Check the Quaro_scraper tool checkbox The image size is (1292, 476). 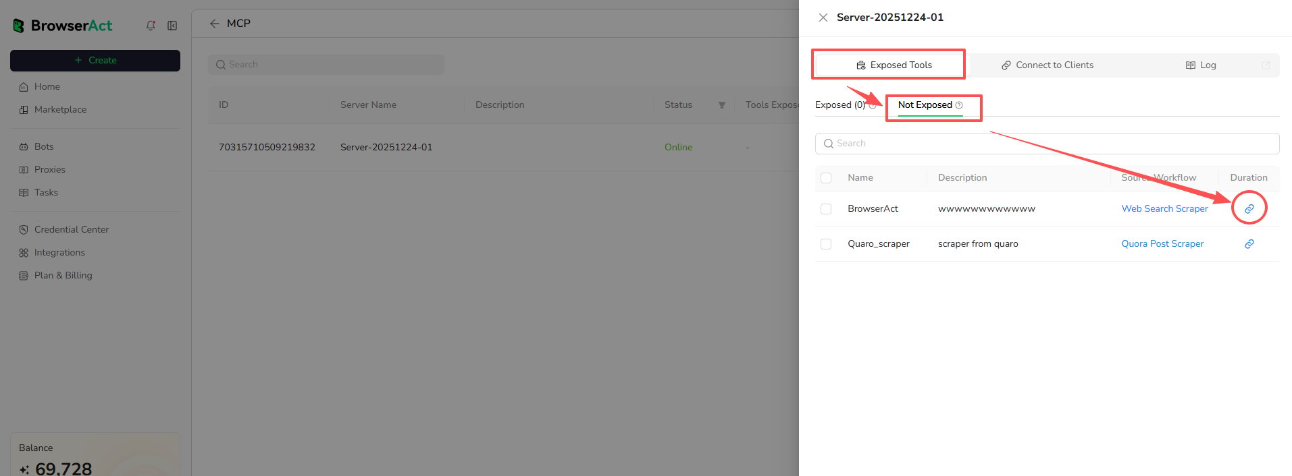(826, 244)
